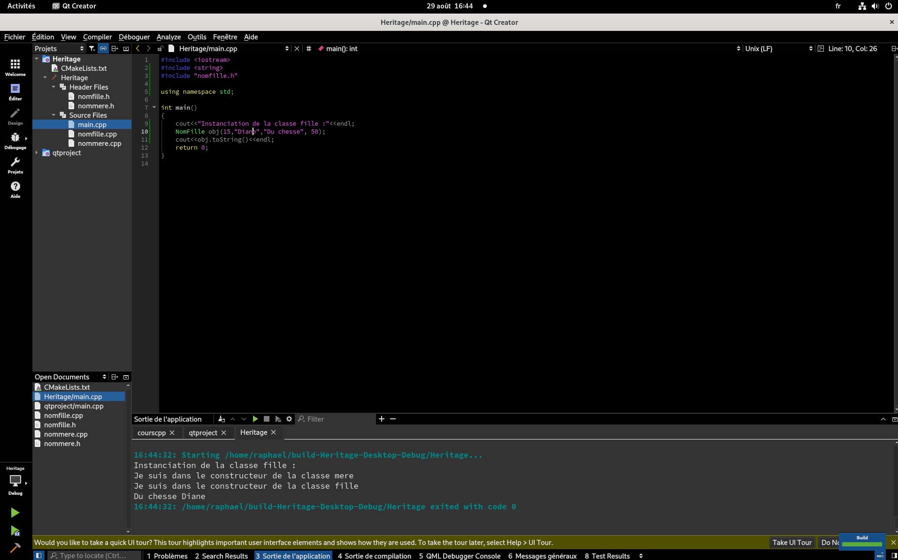Click the Take UI Tour button

tap(791, 542)
